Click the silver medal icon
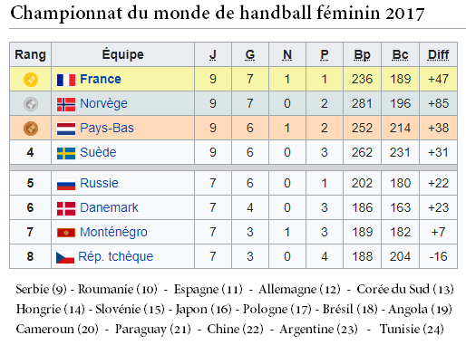This screenshot has height=345, width=466. pyautogui.click(x=31, y=104)
